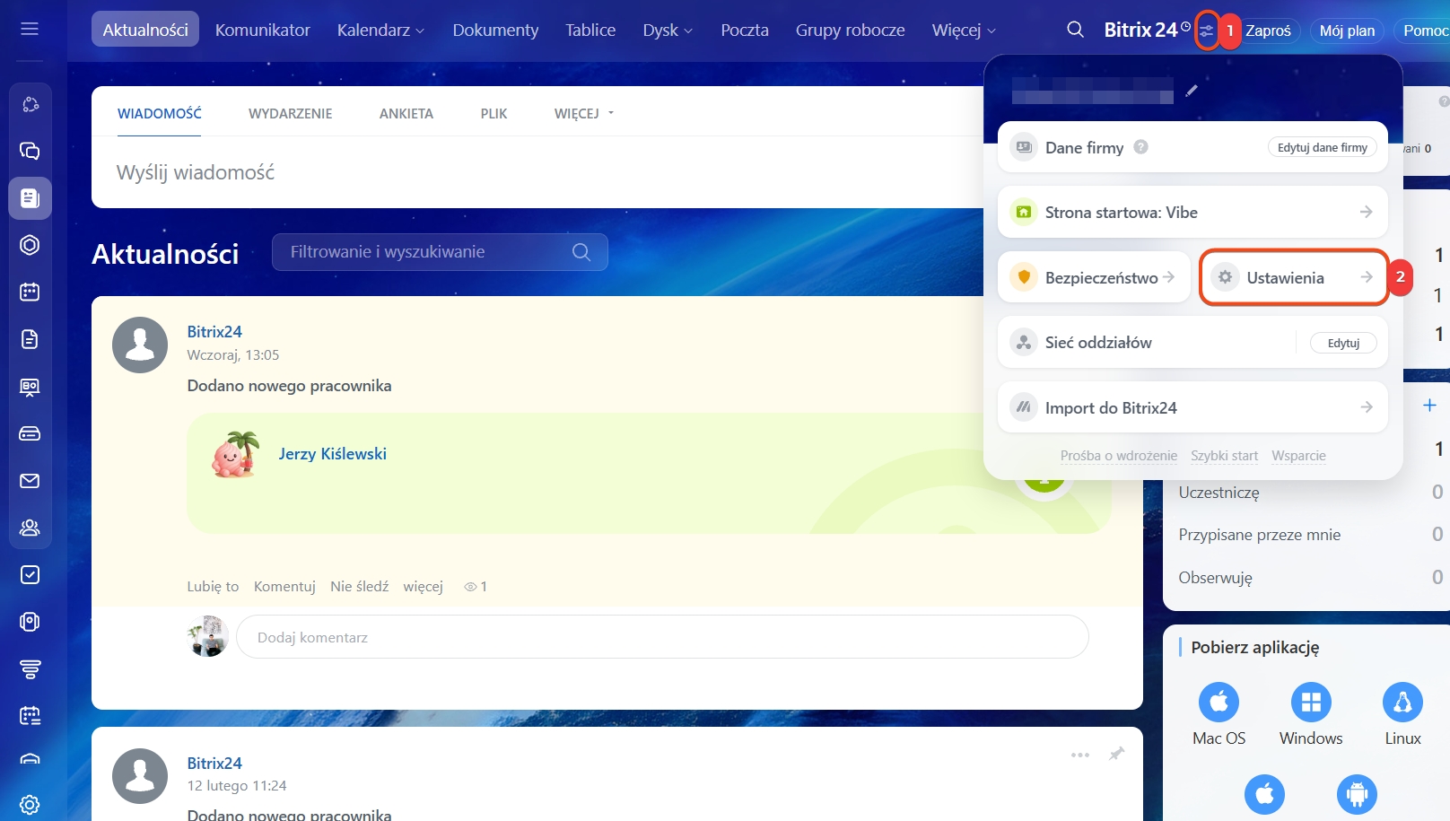The height and width of the screenshot is (821, 1450).
Task: Click the search magnifier in the top bar
Action: click(x=1074, y=30)
